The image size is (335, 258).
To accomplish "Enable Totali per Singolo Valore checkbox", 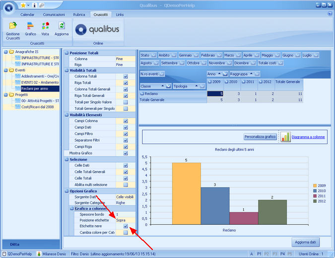I will pos(126,102).
